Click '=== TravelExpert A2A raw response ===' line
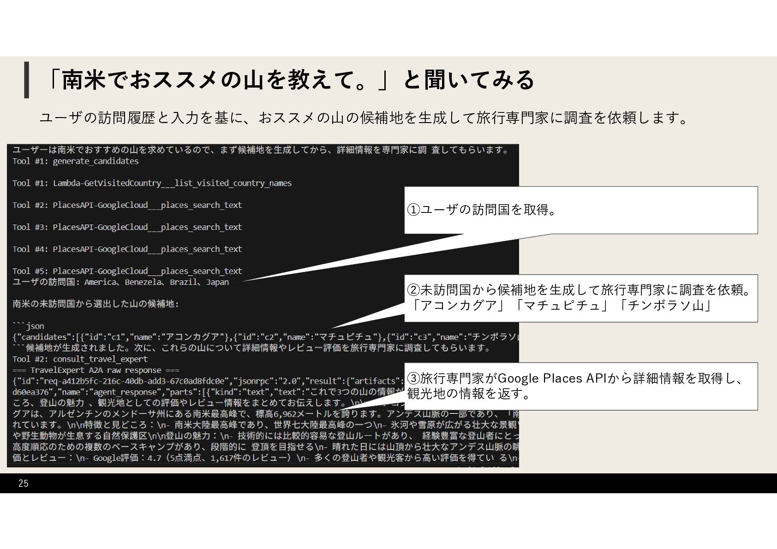777x549 pixels. 96,370
